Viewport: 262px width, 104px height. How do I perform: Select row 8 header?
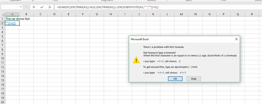click(3, 49)
